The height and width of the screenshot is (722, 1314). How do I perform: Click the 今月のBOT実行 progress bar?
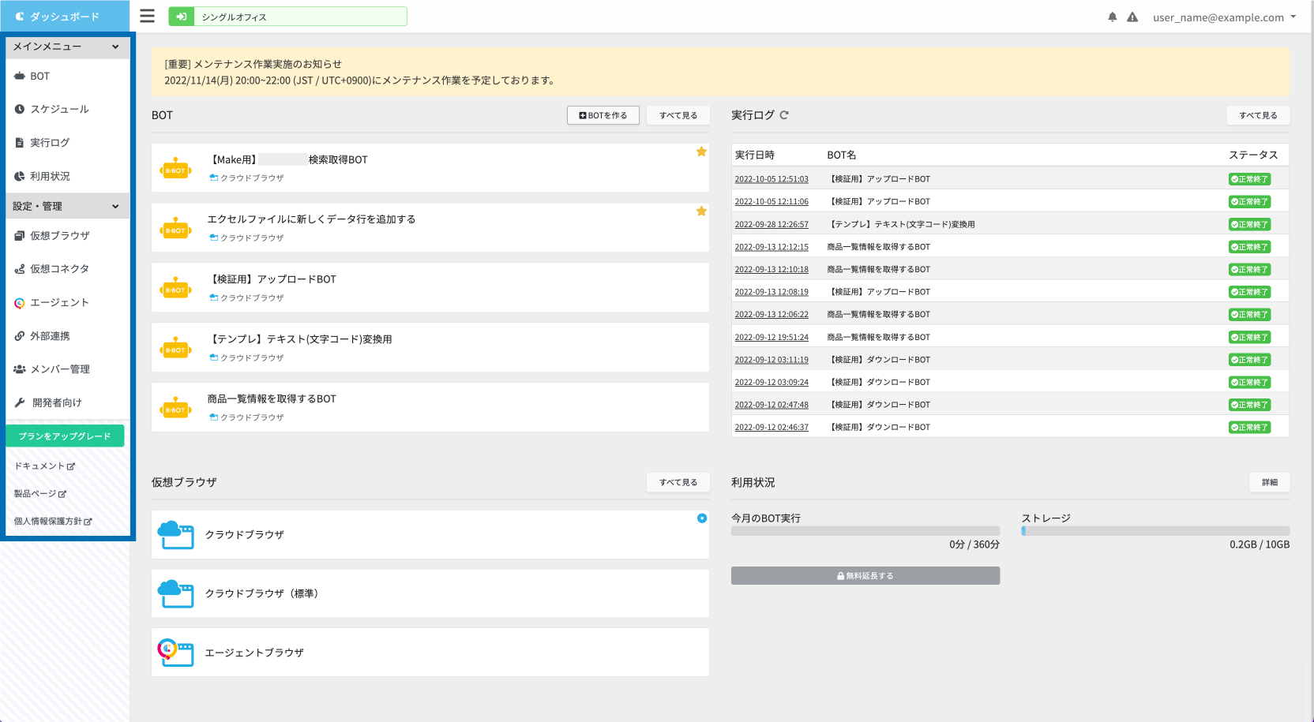point(865,531)
